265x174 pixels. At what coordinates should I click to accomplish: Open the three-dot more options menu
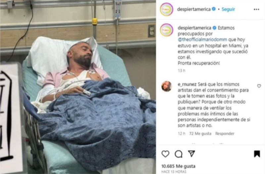256,10
